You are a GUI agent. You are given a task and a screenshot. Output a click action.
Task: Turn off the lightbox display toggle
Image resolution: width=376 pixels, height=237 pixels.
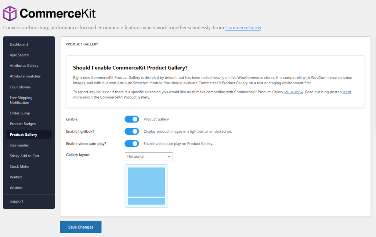131,131
